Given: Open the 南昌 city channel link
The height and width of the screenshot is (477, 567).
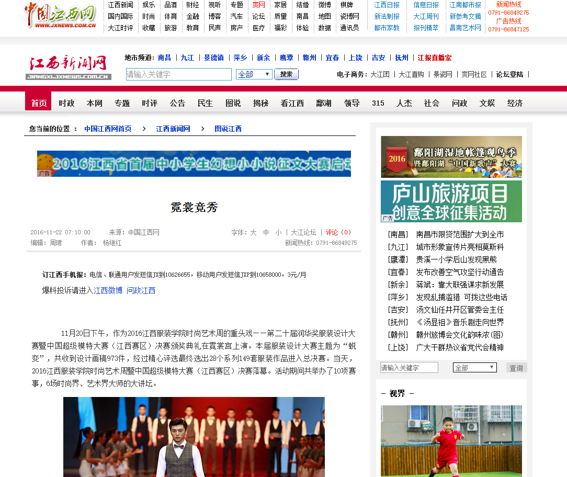Looking at the screenshot, I should coord(164,58).
